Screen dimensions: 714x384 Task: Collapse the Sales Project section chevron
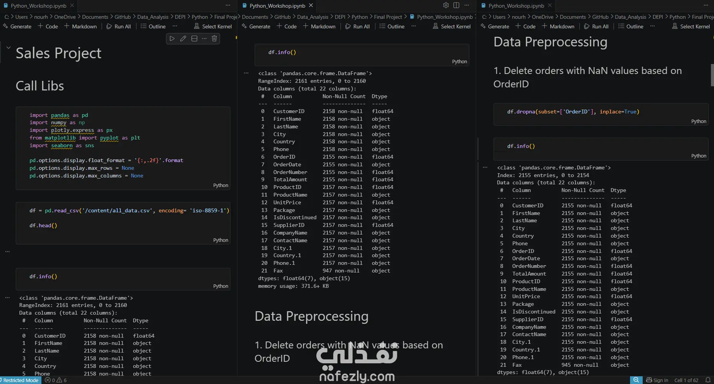click(8, 48)
